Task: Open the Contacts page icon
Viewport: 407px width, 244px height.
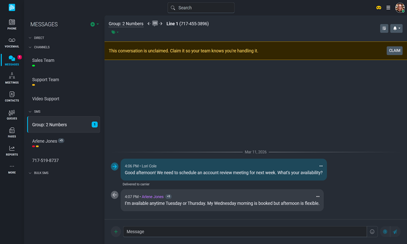Action: (12, 96)
